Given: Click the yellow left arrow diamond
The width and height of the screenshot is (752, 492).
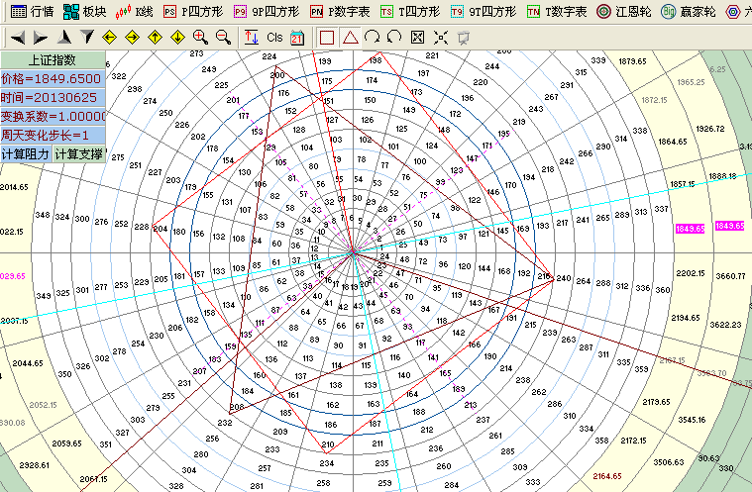Looking at the screenshot, I should coord(109,38).
